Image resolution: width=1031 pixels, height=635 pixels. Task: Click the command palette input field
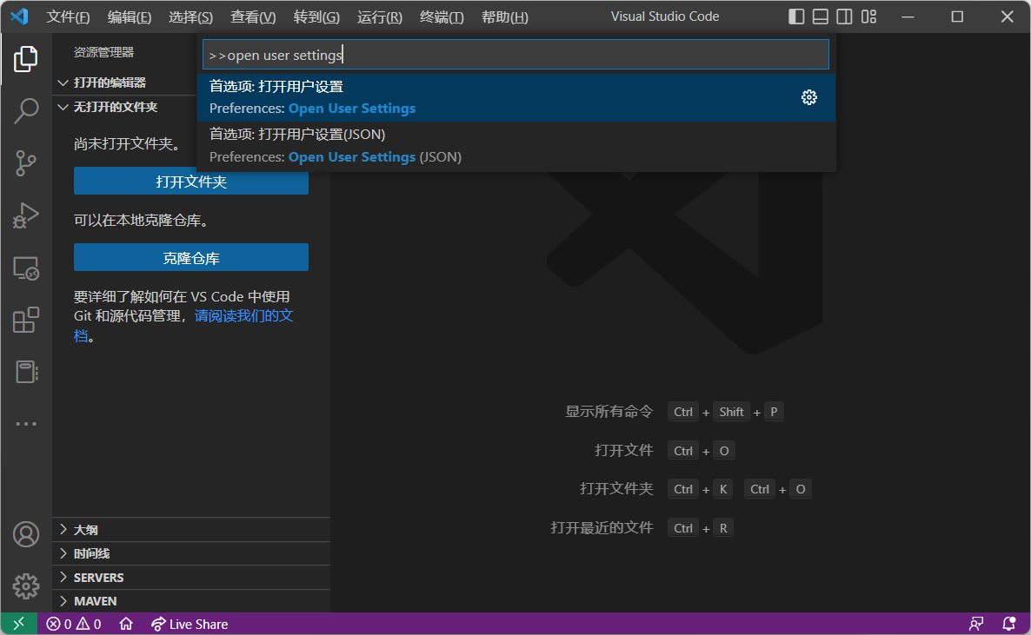tap(515, 55)
